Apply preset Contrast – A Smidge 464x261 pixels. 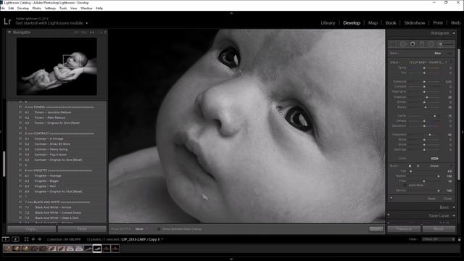pyautogui.click(x=49, y=138)
